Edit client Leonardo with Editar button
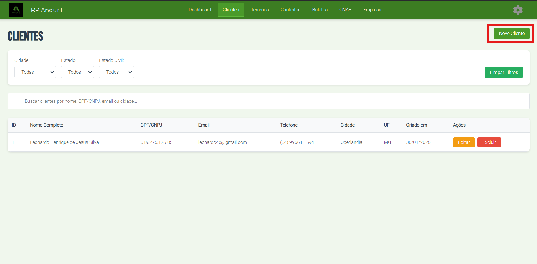 [464, 142]
